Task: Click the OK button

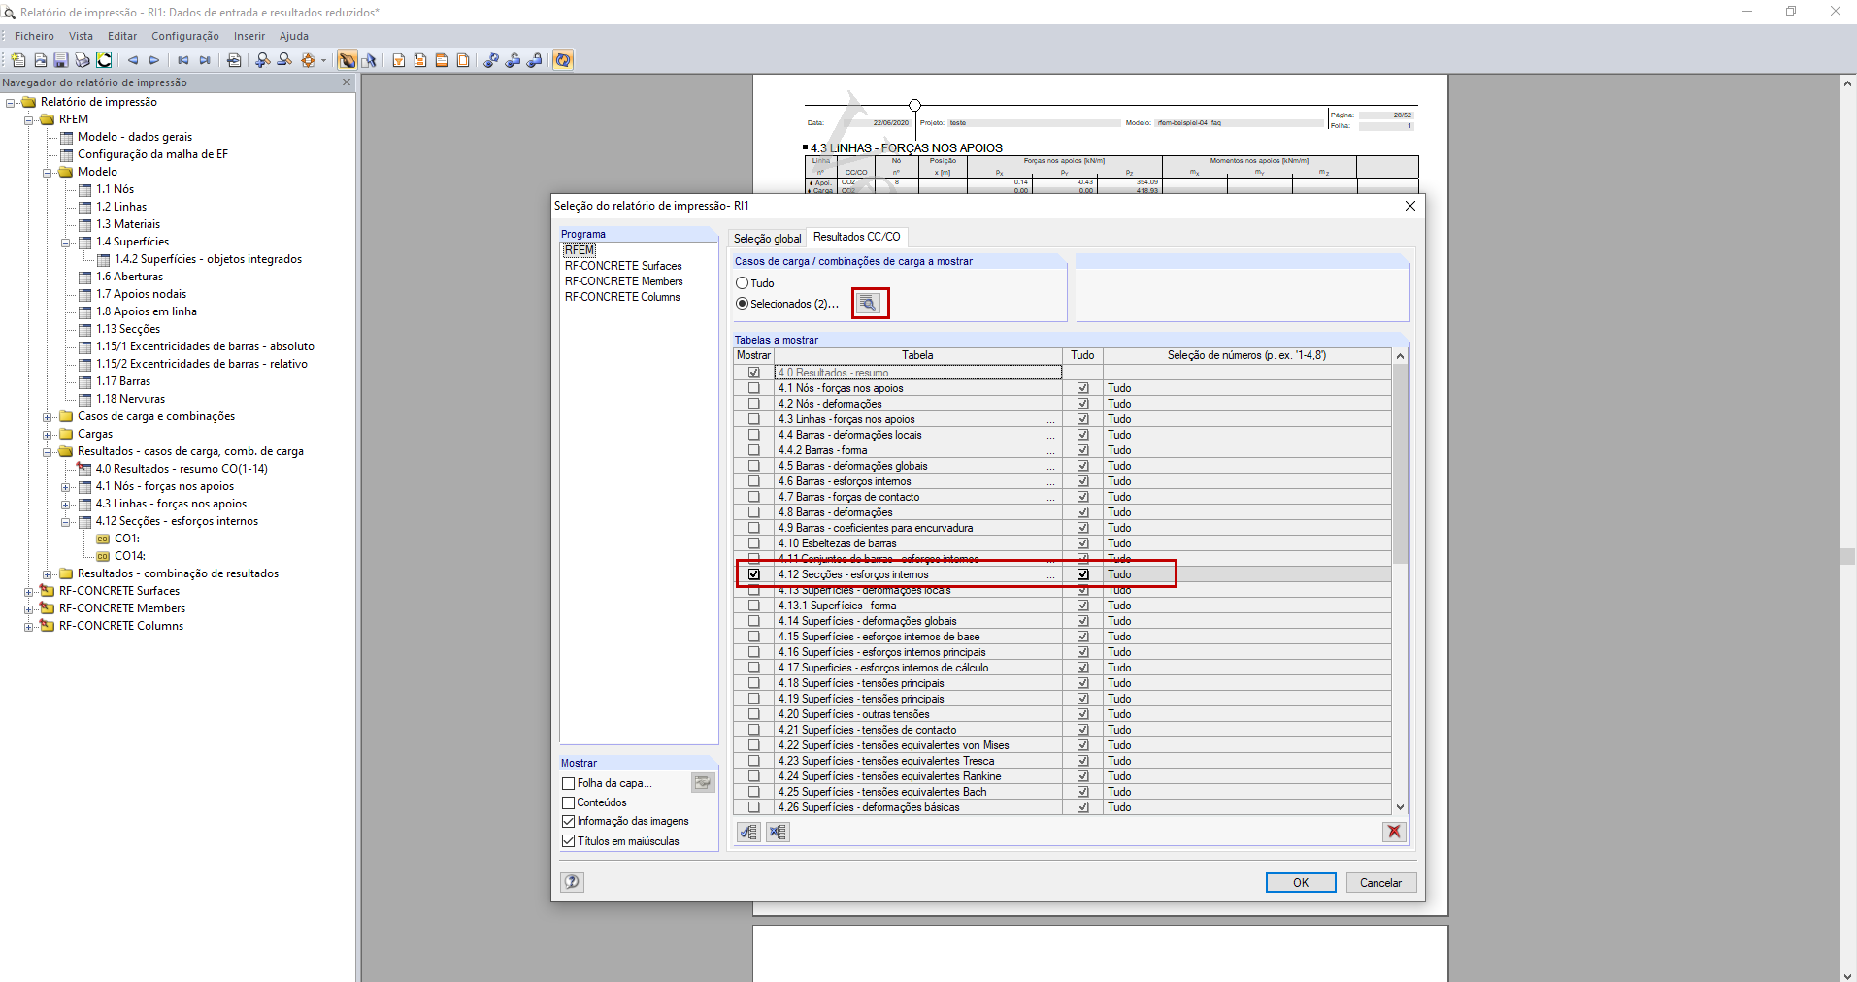Action: pos(1301,882)
